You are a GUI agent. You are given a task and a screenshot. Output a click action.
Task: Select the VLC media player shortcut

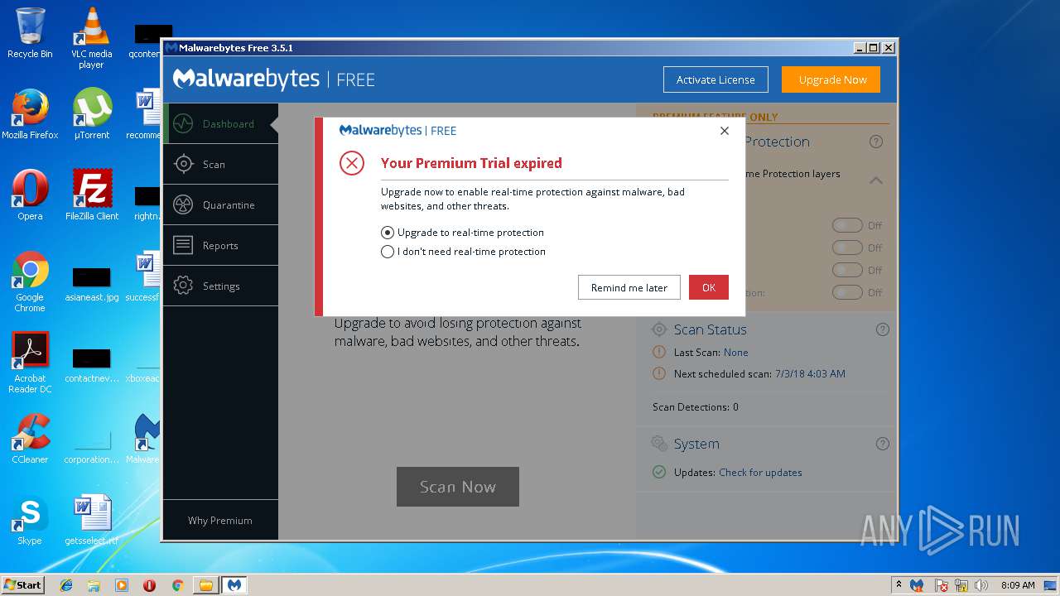coord(91,38)
